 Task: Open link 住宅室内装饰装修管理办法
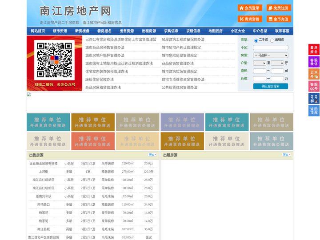tap(107, 72)
